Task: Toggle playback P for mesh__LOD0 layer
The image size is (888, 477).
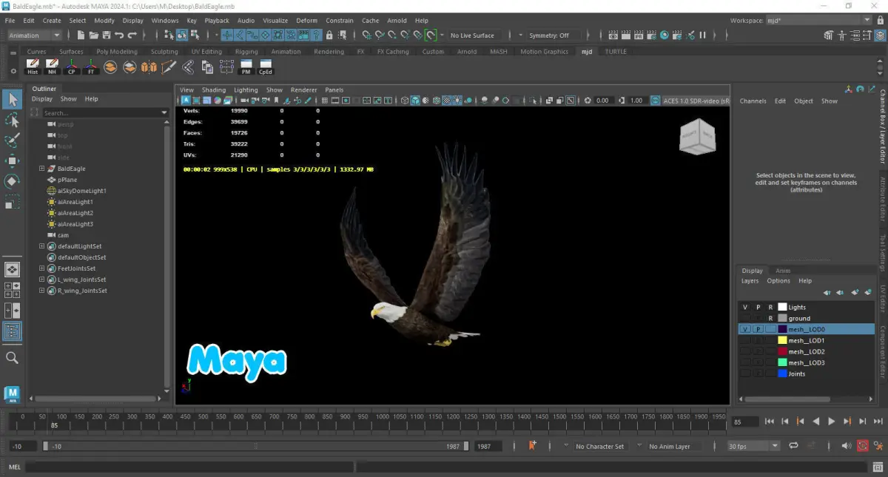Action: [758, 329]
